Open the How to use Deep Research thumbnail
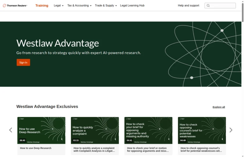244x158 pixels. pyautogui.click(x=41, y=130)
